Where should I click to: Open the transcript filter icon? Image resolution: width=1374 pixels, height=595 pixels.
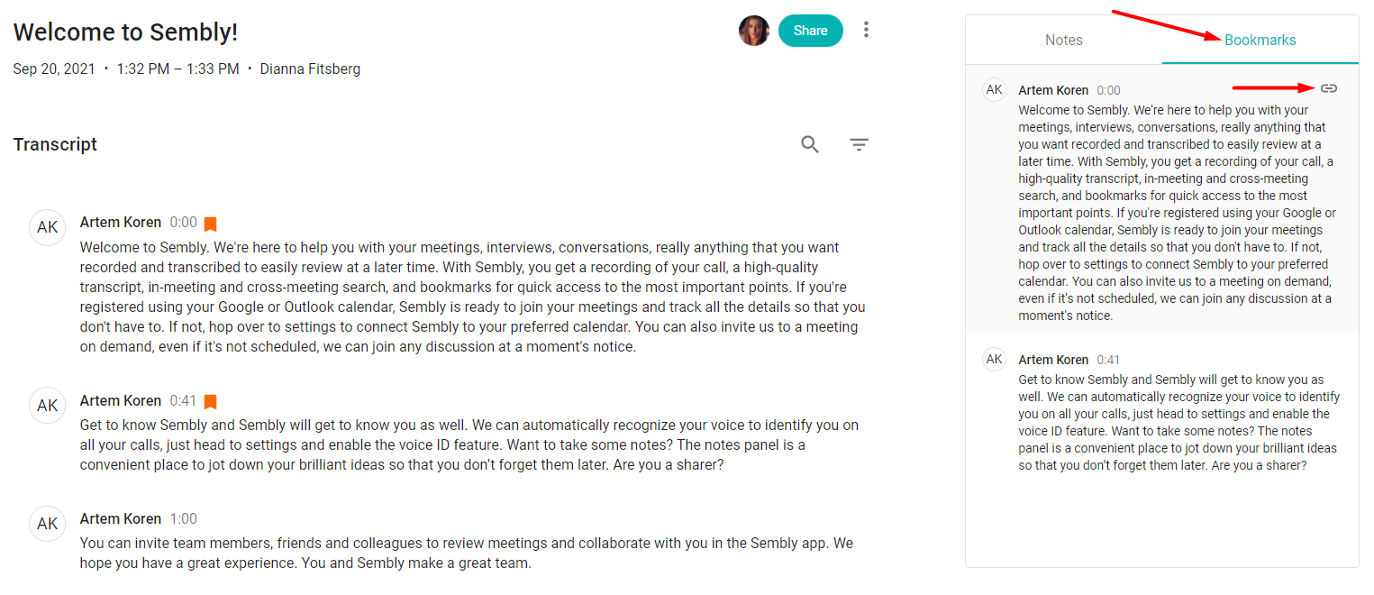860,144
